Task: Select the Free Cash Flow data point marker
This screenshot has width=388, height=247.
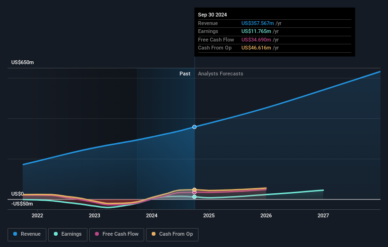Action: coord(195,192)
